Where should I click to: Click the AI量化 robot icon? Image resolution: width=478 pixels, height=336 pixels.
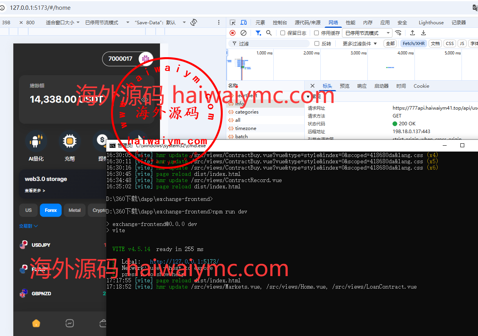[36, 141]
